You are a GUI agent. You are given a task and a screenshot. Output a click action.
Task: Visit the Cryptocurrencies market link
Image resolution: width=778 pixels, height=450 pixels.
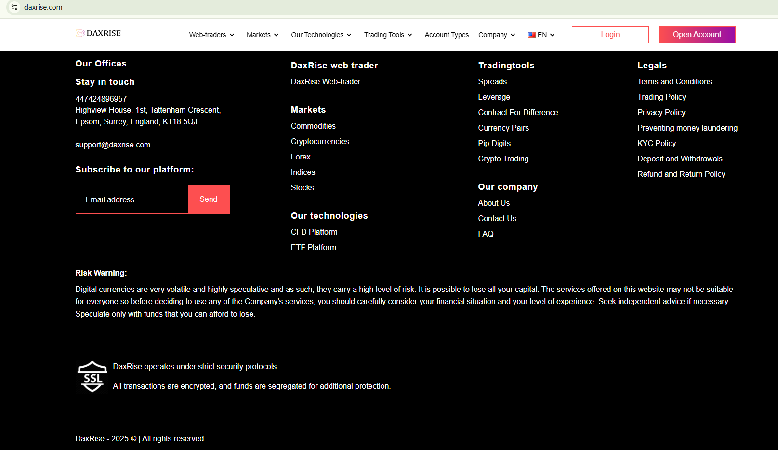[320, 142]
